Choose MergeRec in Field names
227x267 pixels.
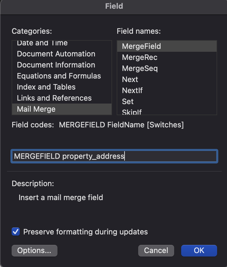click(167, 57)
